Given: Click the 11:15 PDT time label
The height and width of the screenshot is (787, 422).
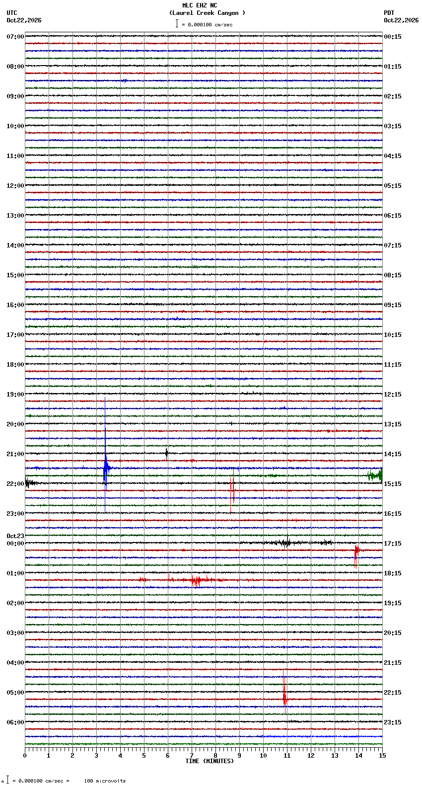Looking at the screenshot, I should 393,365.
